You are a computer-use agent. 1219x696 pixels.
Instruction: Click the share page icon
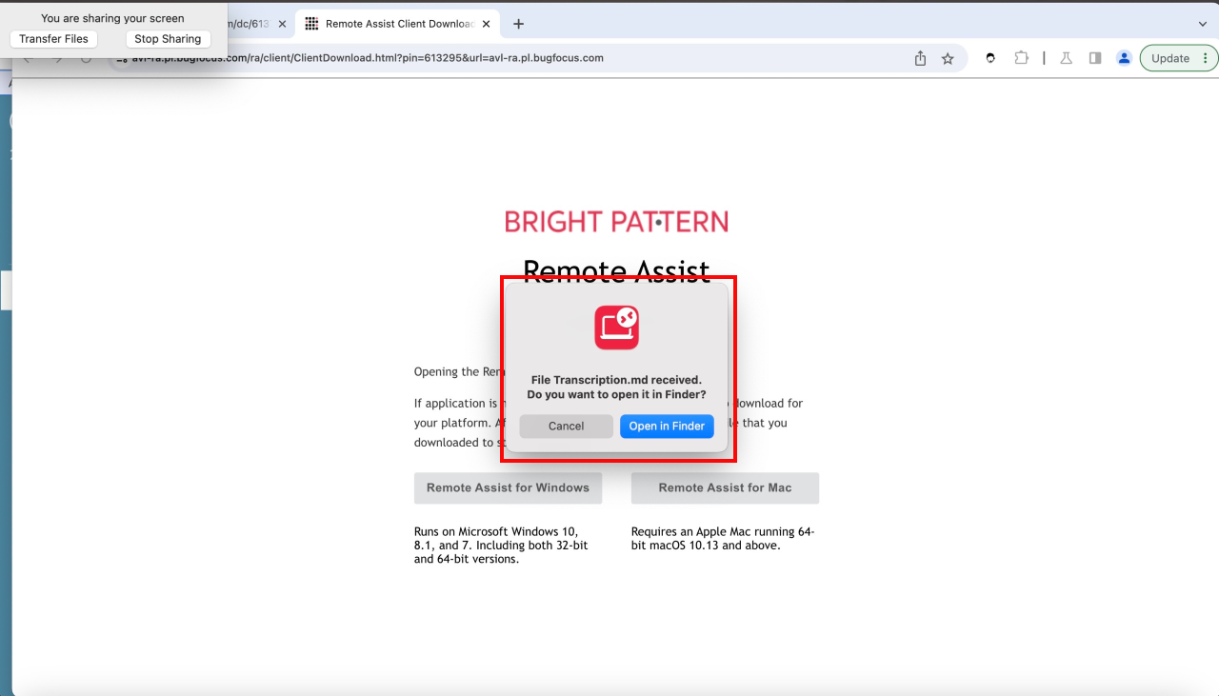click(920, 58)
